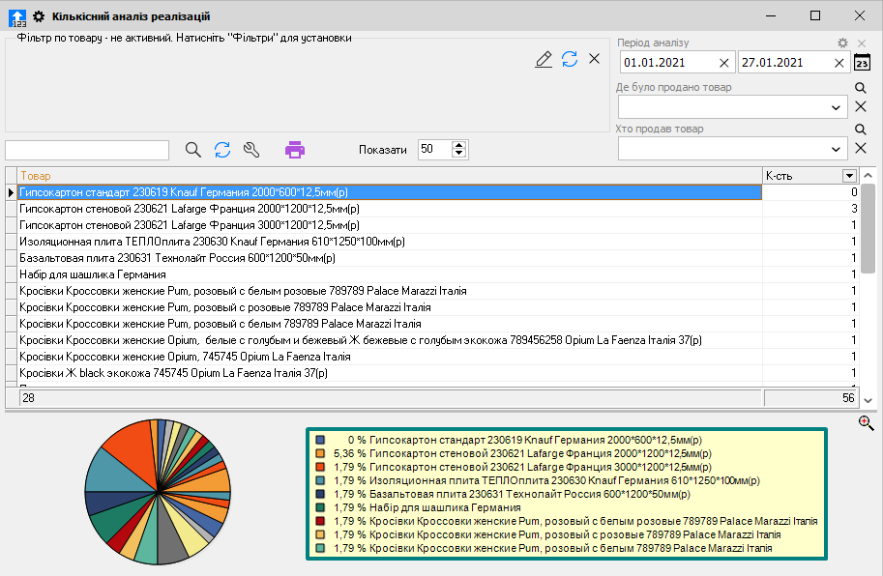883x576 pixels.
Task: Expand the Хто продав товар dropdown
Action: [x=838, y=149]
